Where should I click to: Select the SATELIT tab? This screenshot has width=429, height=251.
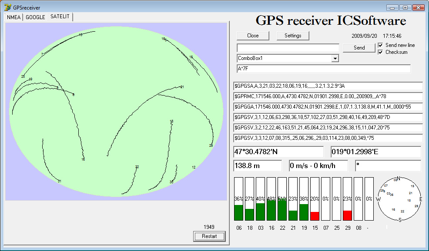(x=60, y=17)
